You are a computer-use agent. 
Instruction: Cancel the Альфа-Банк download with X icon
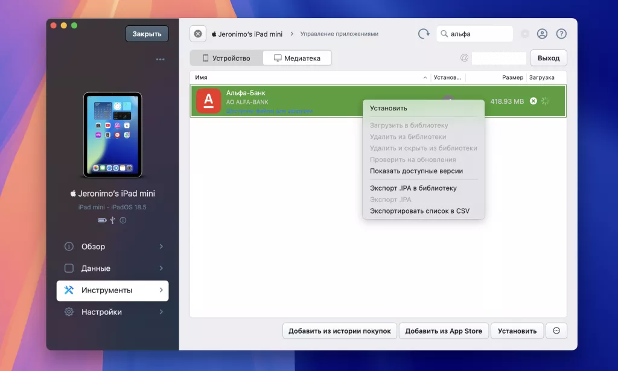(x=533, y=101)
